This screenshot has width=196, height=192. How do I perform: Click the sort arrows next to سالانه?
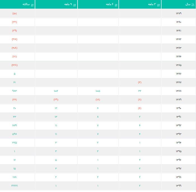pyautogui.click(x=32, y=5)
